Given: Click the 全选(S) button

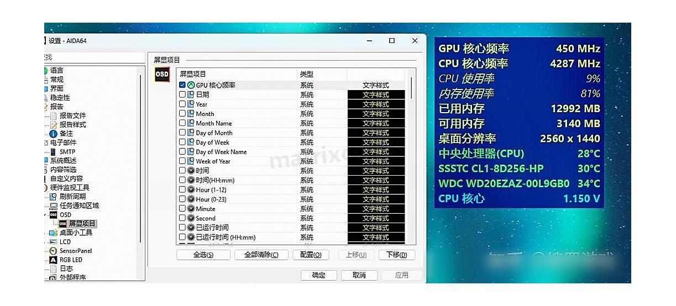Looking at the screenshot, I should pos(203,255).
